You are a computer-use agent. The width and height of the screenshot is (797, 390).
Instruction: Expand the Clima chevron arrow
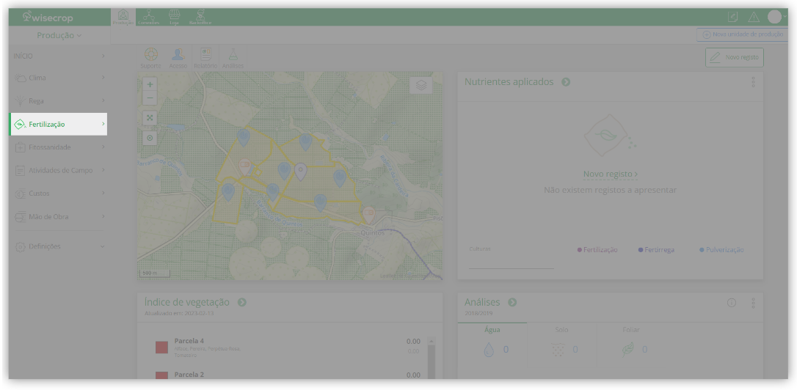103,78
